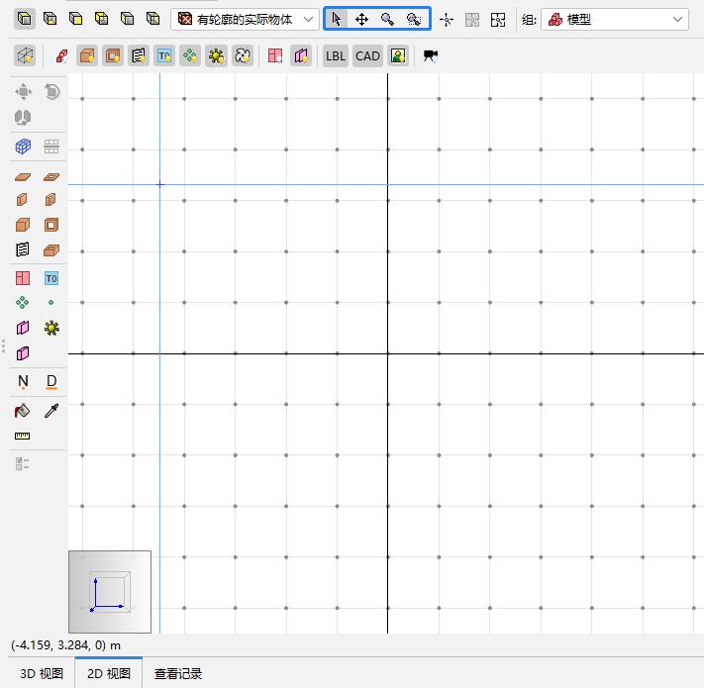The image size is (704, 688).
Task: Choose the ruler measure tool
Action: [24, 436]
